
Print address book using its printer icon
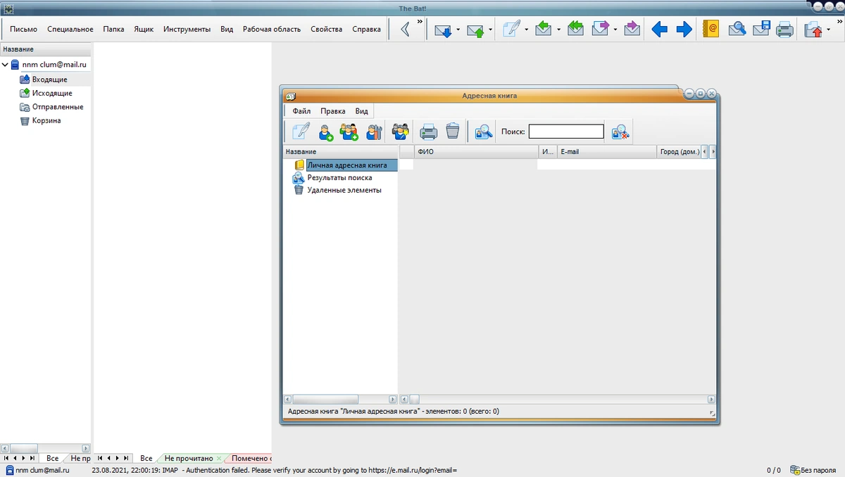(429, 132)
